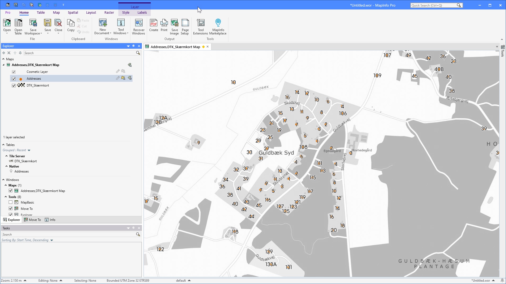Image resolution: width=506 pixels, height=284 pixels.
Task: Collapse the Tables section
Action: point(3,145)
